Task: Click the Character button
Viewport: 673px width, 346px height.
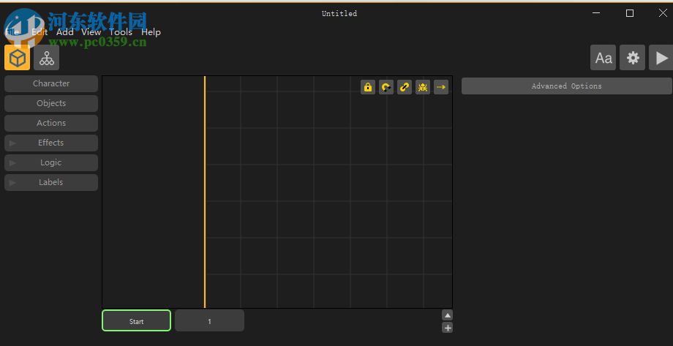Action: [51, 83]
